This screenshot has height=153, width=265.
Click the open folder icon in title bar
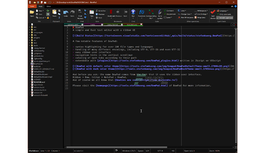tap(35, 2)
